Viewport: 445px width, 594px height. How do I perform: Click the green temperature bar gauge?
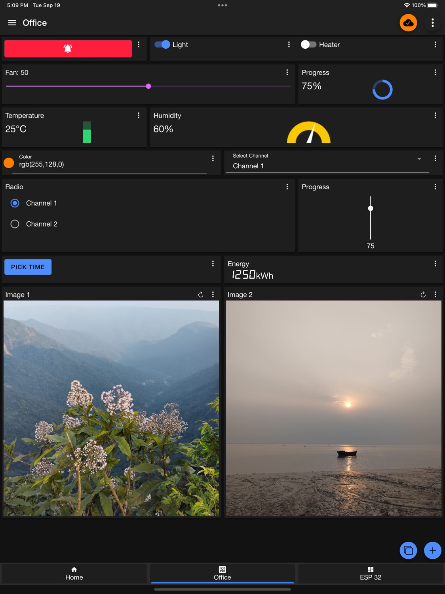coord(87,132)
